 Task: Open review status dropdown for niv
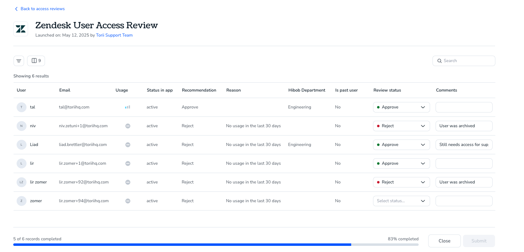[401, 126]
